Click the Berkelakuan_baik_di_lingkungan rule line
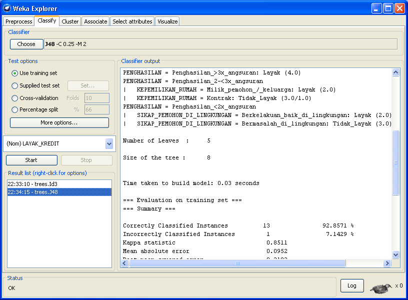 pos(257,115)
